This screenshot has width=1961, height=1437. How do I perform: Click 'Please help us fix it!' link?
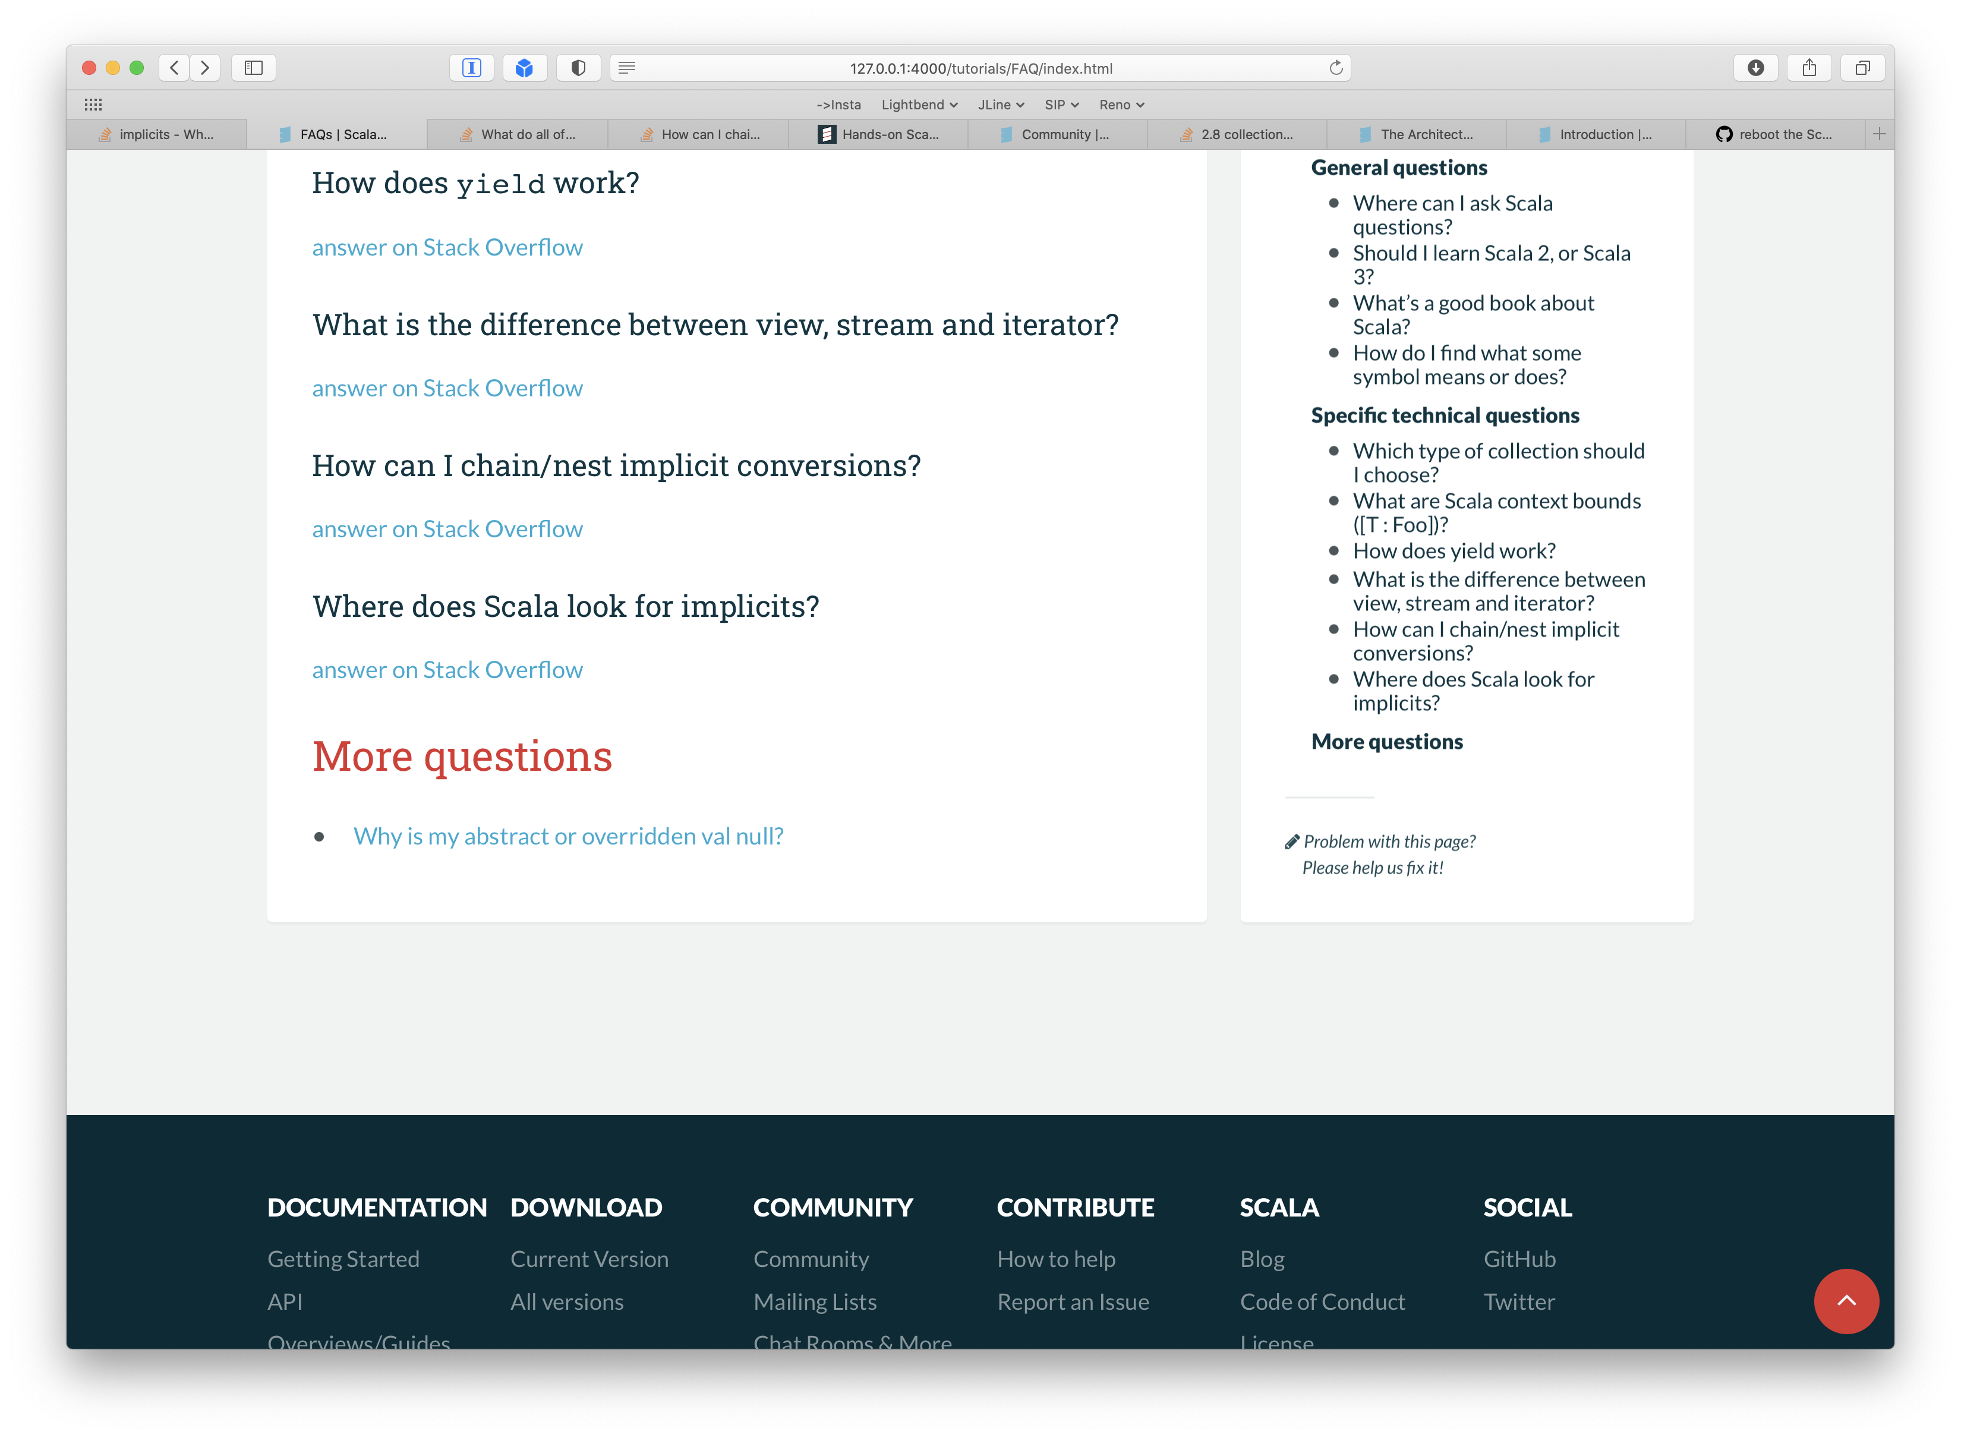pyautogui.click(x=1372, y=867)
